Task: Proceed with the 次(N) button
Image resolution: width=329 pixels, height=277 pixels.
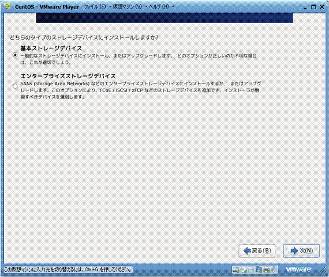Action: coord(301,251)
